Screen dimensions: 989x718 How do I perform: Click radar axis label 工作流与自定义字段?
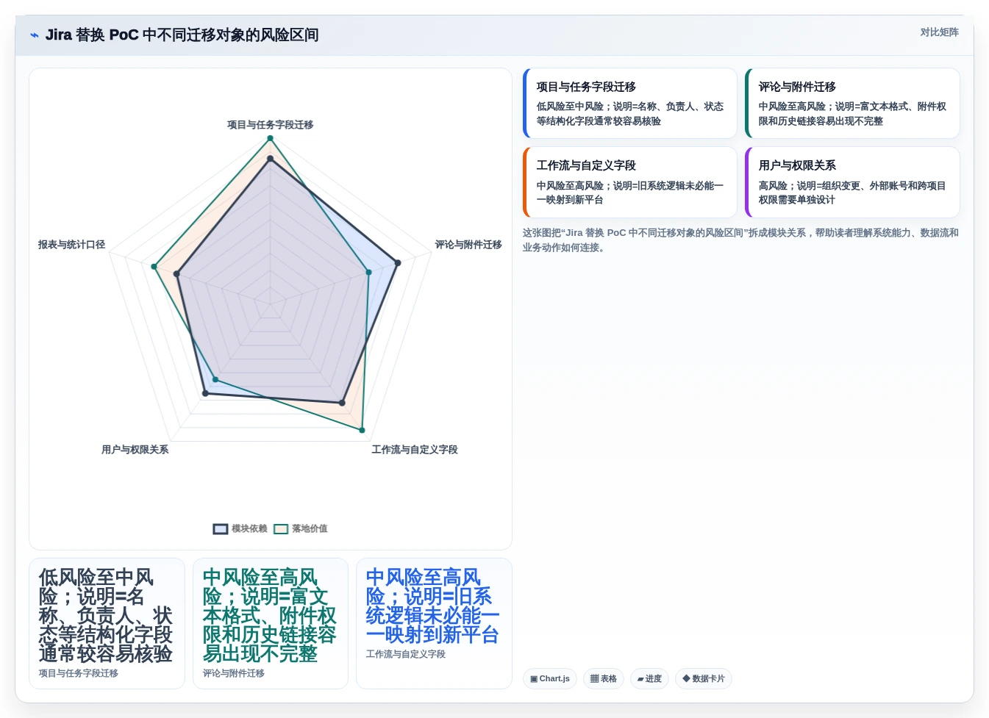pos(415,450)
